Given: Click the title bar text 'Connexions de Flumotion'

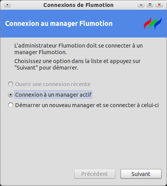Looking at the screenshot, I should coord(78,5).
